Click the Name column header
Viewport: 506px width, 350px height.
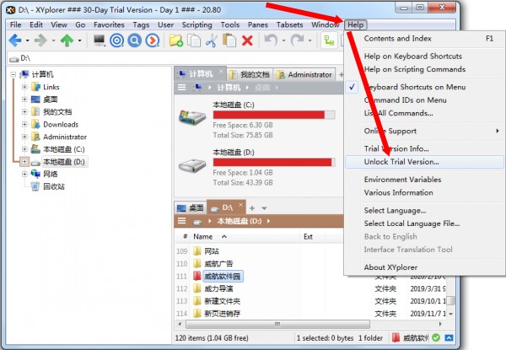pos(203,237)
